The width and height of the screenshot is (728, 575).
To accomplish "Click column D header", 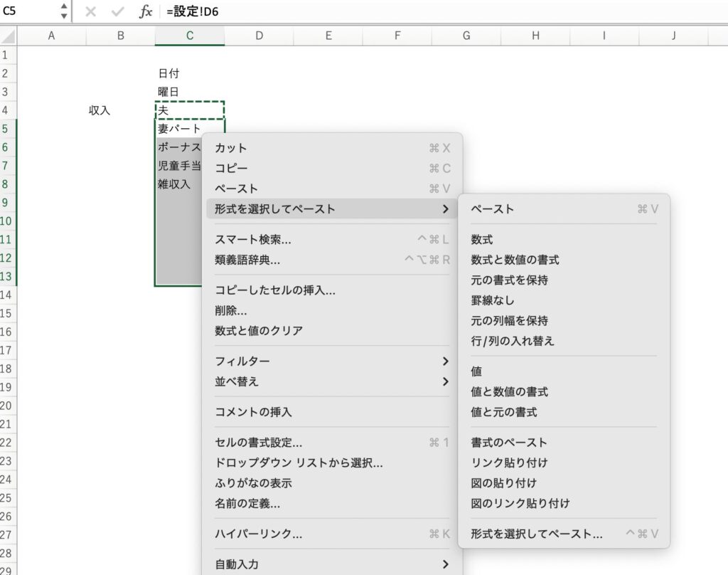I will pos(259,36).
